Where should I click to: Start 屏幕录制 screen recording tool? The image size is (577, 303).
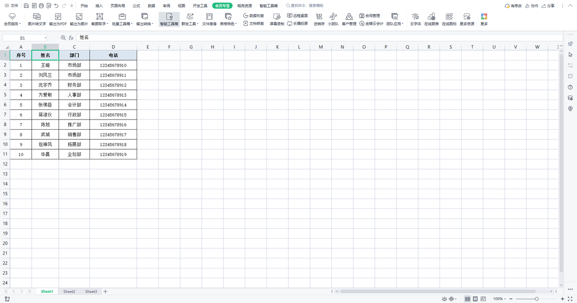point(277,20)
